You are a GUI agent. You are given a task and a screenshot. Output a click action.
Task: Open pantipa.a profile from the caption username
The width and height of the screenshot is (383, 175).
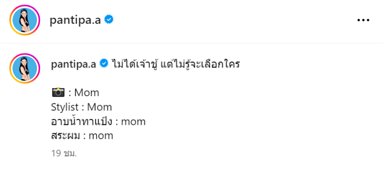[74, 64]
